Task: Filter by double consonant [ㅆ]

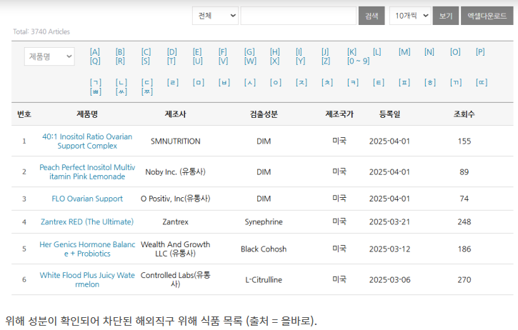Action: click(x=121, y=91)
